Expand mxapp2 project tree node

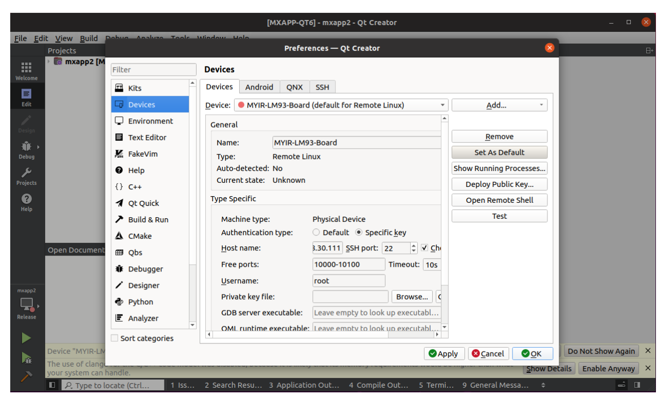click(49, 61)
